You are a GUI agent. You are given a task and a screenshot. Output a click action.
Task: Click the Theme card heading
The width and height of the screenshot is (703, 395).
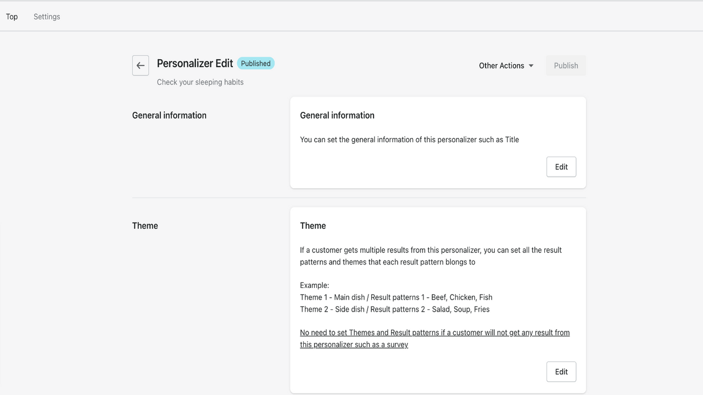click(x=313, y=225)
